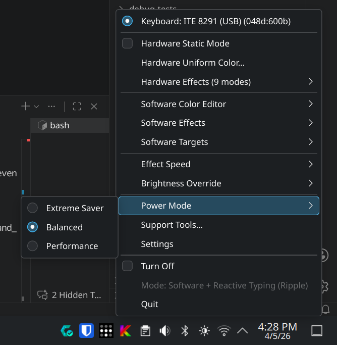Open the clock showing 4:28 PM
Screen dimensions: 337x345
click(277, 331)
